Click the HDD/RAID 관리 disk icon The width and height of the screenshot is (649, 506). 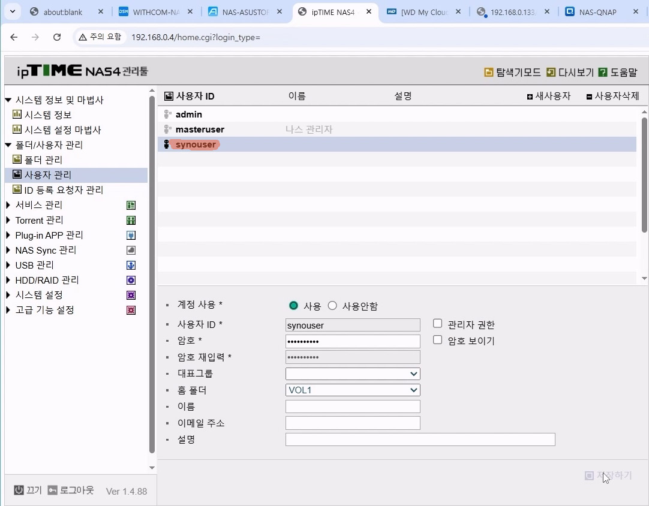(131, 281)
